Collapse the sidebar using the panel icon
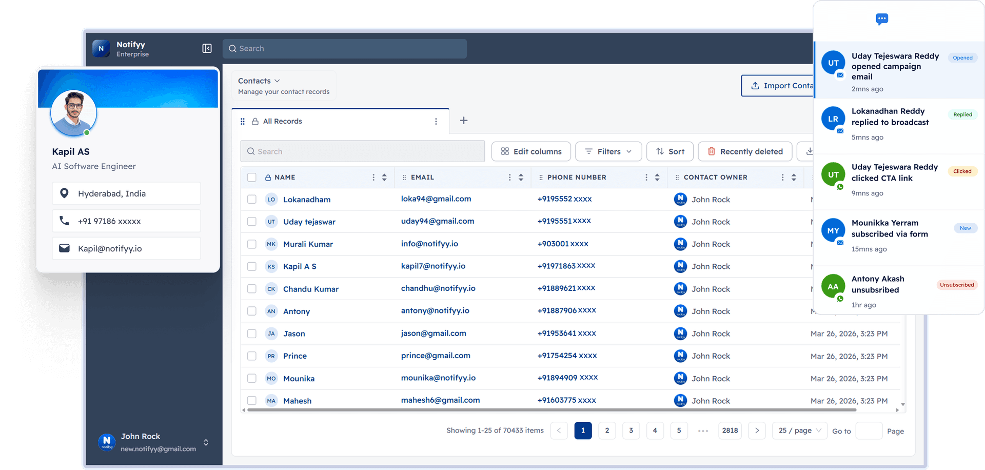This screenshot has height=470, width=985. click(x=207, y=48)
